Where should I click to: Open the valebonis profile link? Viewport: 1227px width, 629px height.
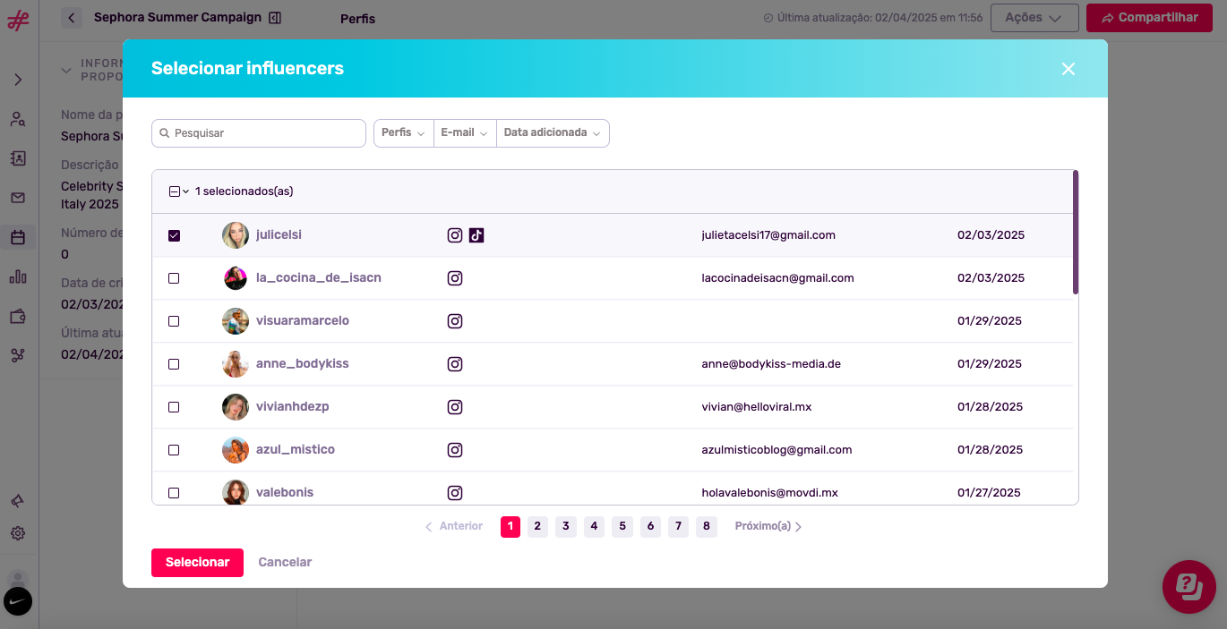285,493
